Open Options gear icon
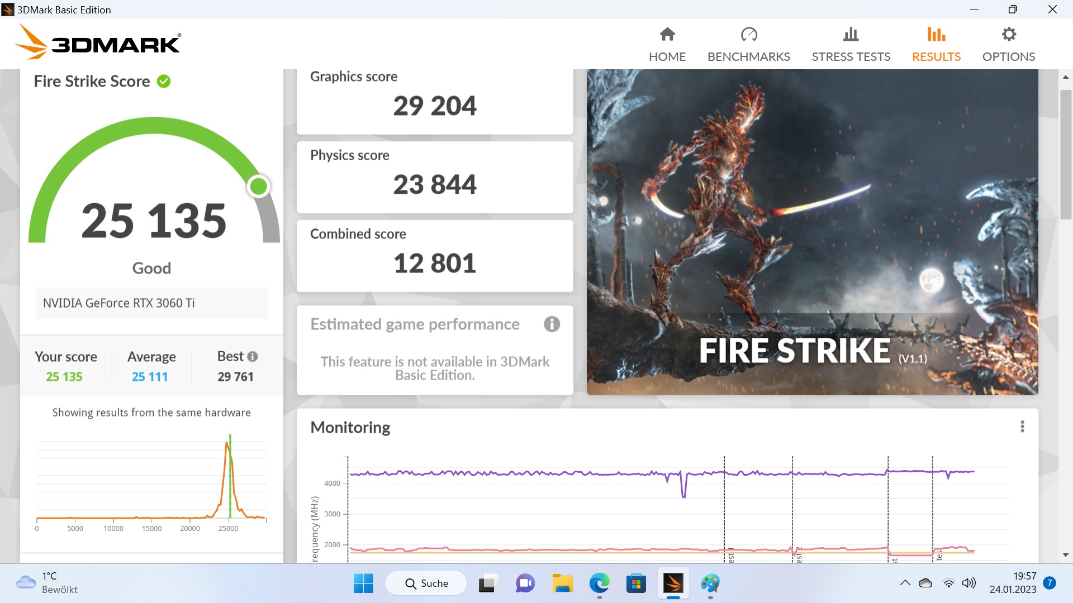 point(1008,35)
